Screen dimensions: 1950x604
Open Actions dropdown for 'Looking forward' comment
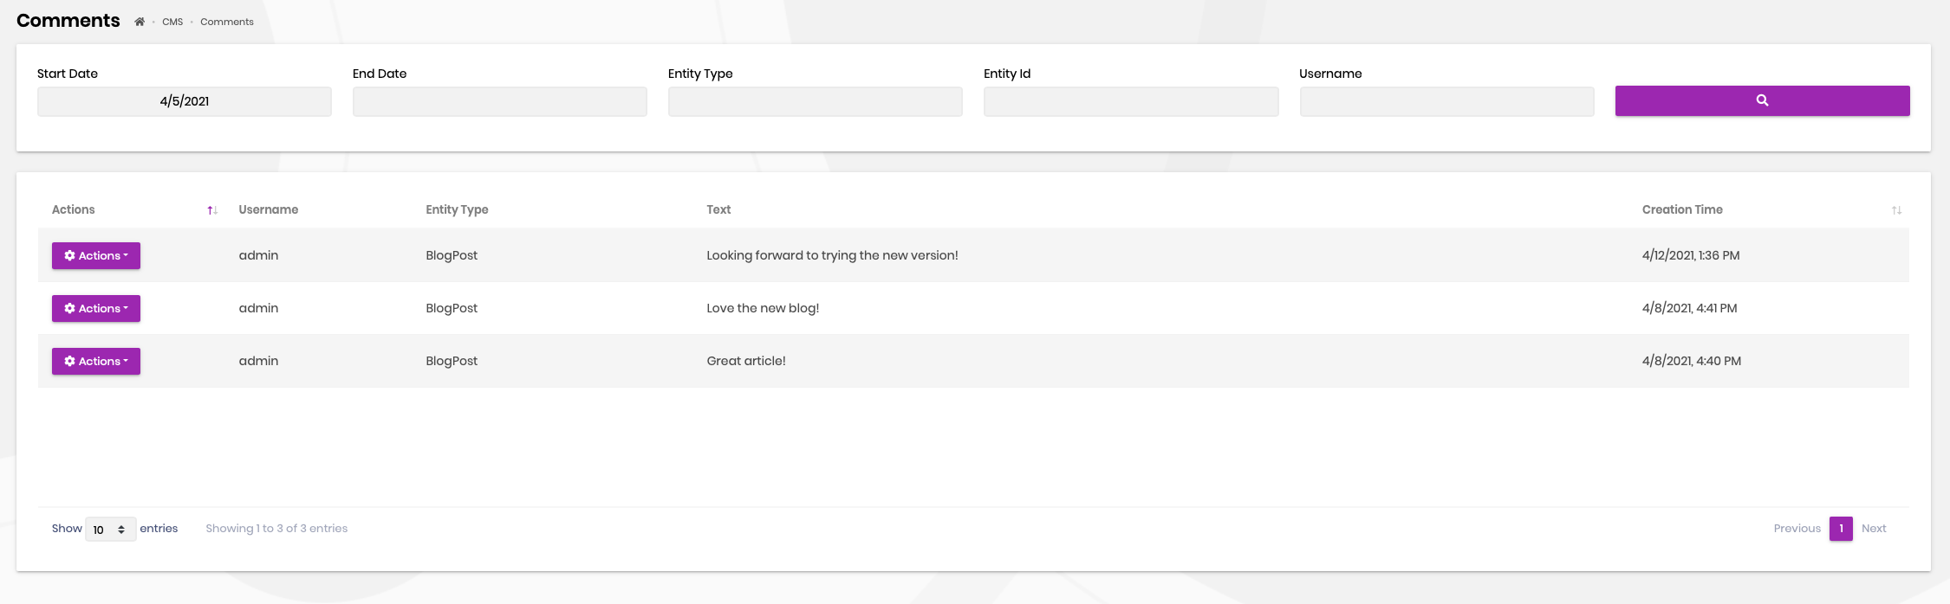coord(96,255)
